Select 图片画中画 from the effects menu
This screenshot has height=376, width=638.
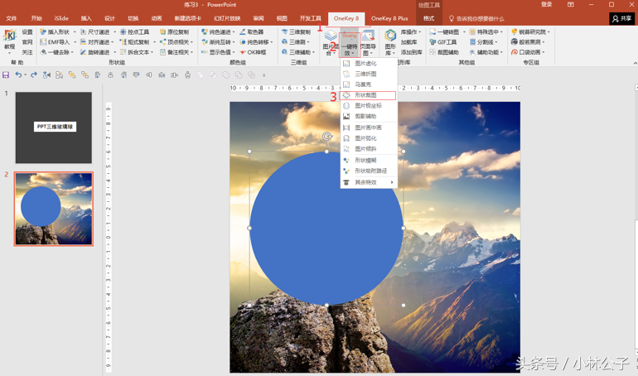(369, 128)
